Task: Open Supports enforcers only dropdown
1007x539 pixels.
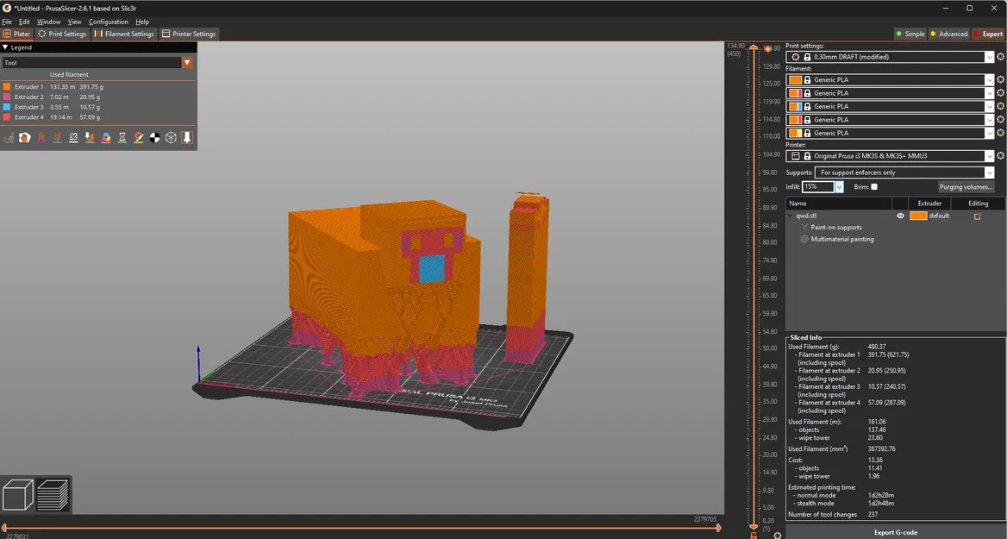Action: click(x=904, y=172)
